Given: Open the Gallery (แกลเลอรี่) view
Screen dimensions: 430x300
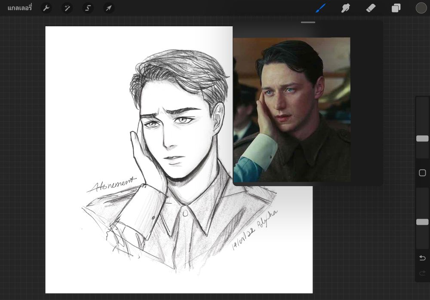Looking at the screenshot, I should (20, 8).
